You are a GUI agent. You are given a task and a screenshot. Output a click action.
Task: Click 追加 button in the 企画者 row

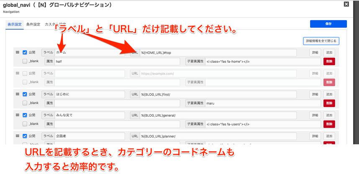click(x=329, y=136)
